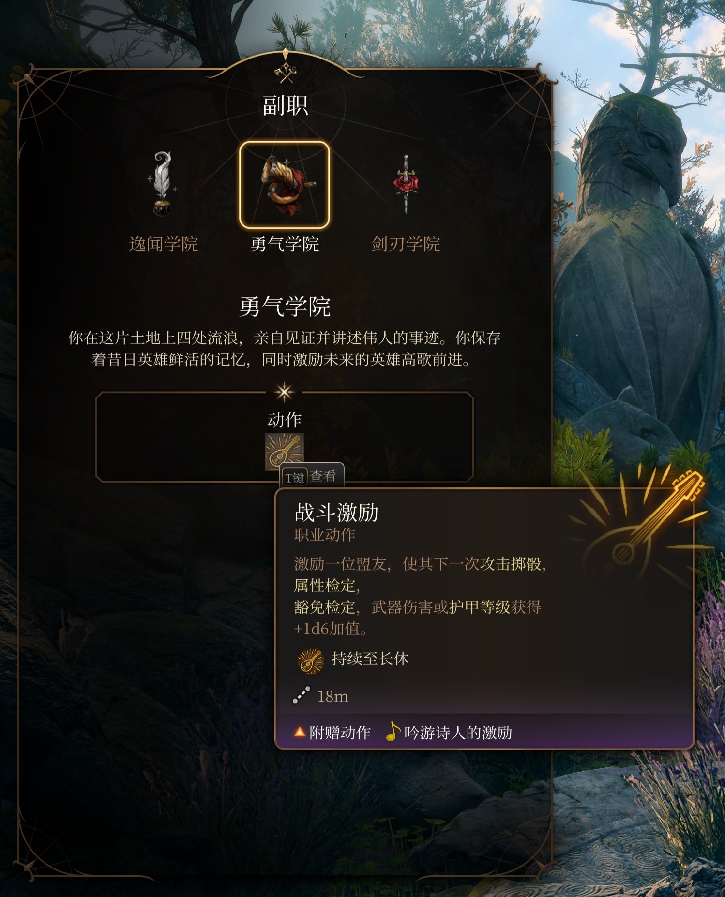Click the orange triangle 附赠动作 icon
The width and height of the screenshot is (725, 897).
click(x=300, y=732)
